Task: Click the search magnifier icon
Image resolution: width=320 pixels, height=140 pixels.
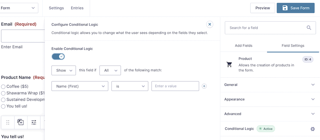Action: tap(309, 28)
